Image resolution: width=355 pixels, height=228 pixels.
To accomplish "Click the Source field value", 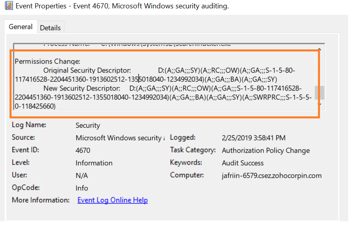I will 120,138.
